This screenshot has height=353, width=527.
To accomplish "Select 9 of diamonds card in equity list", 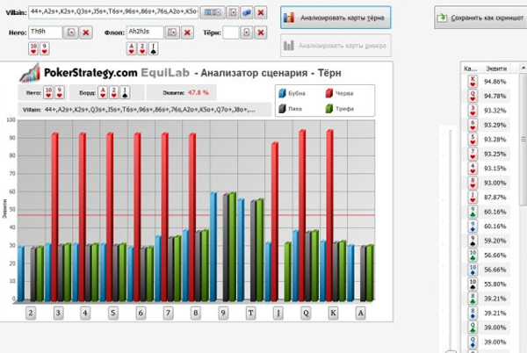I will pyautogui.click(x=473, y=226).
